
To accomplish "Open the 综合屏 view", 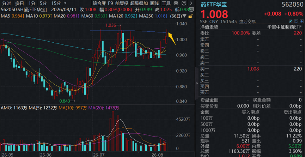I will coord(99,3).
